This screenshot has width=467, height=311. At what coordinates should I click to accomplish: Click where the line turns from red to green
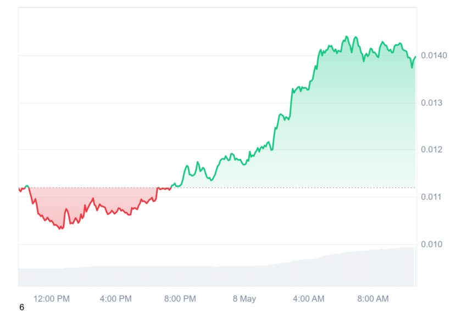(x=171, y=188)
